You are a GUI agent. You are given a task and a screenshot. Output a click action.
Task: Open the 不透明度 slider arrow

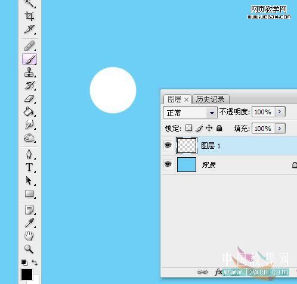coord(280,112)
